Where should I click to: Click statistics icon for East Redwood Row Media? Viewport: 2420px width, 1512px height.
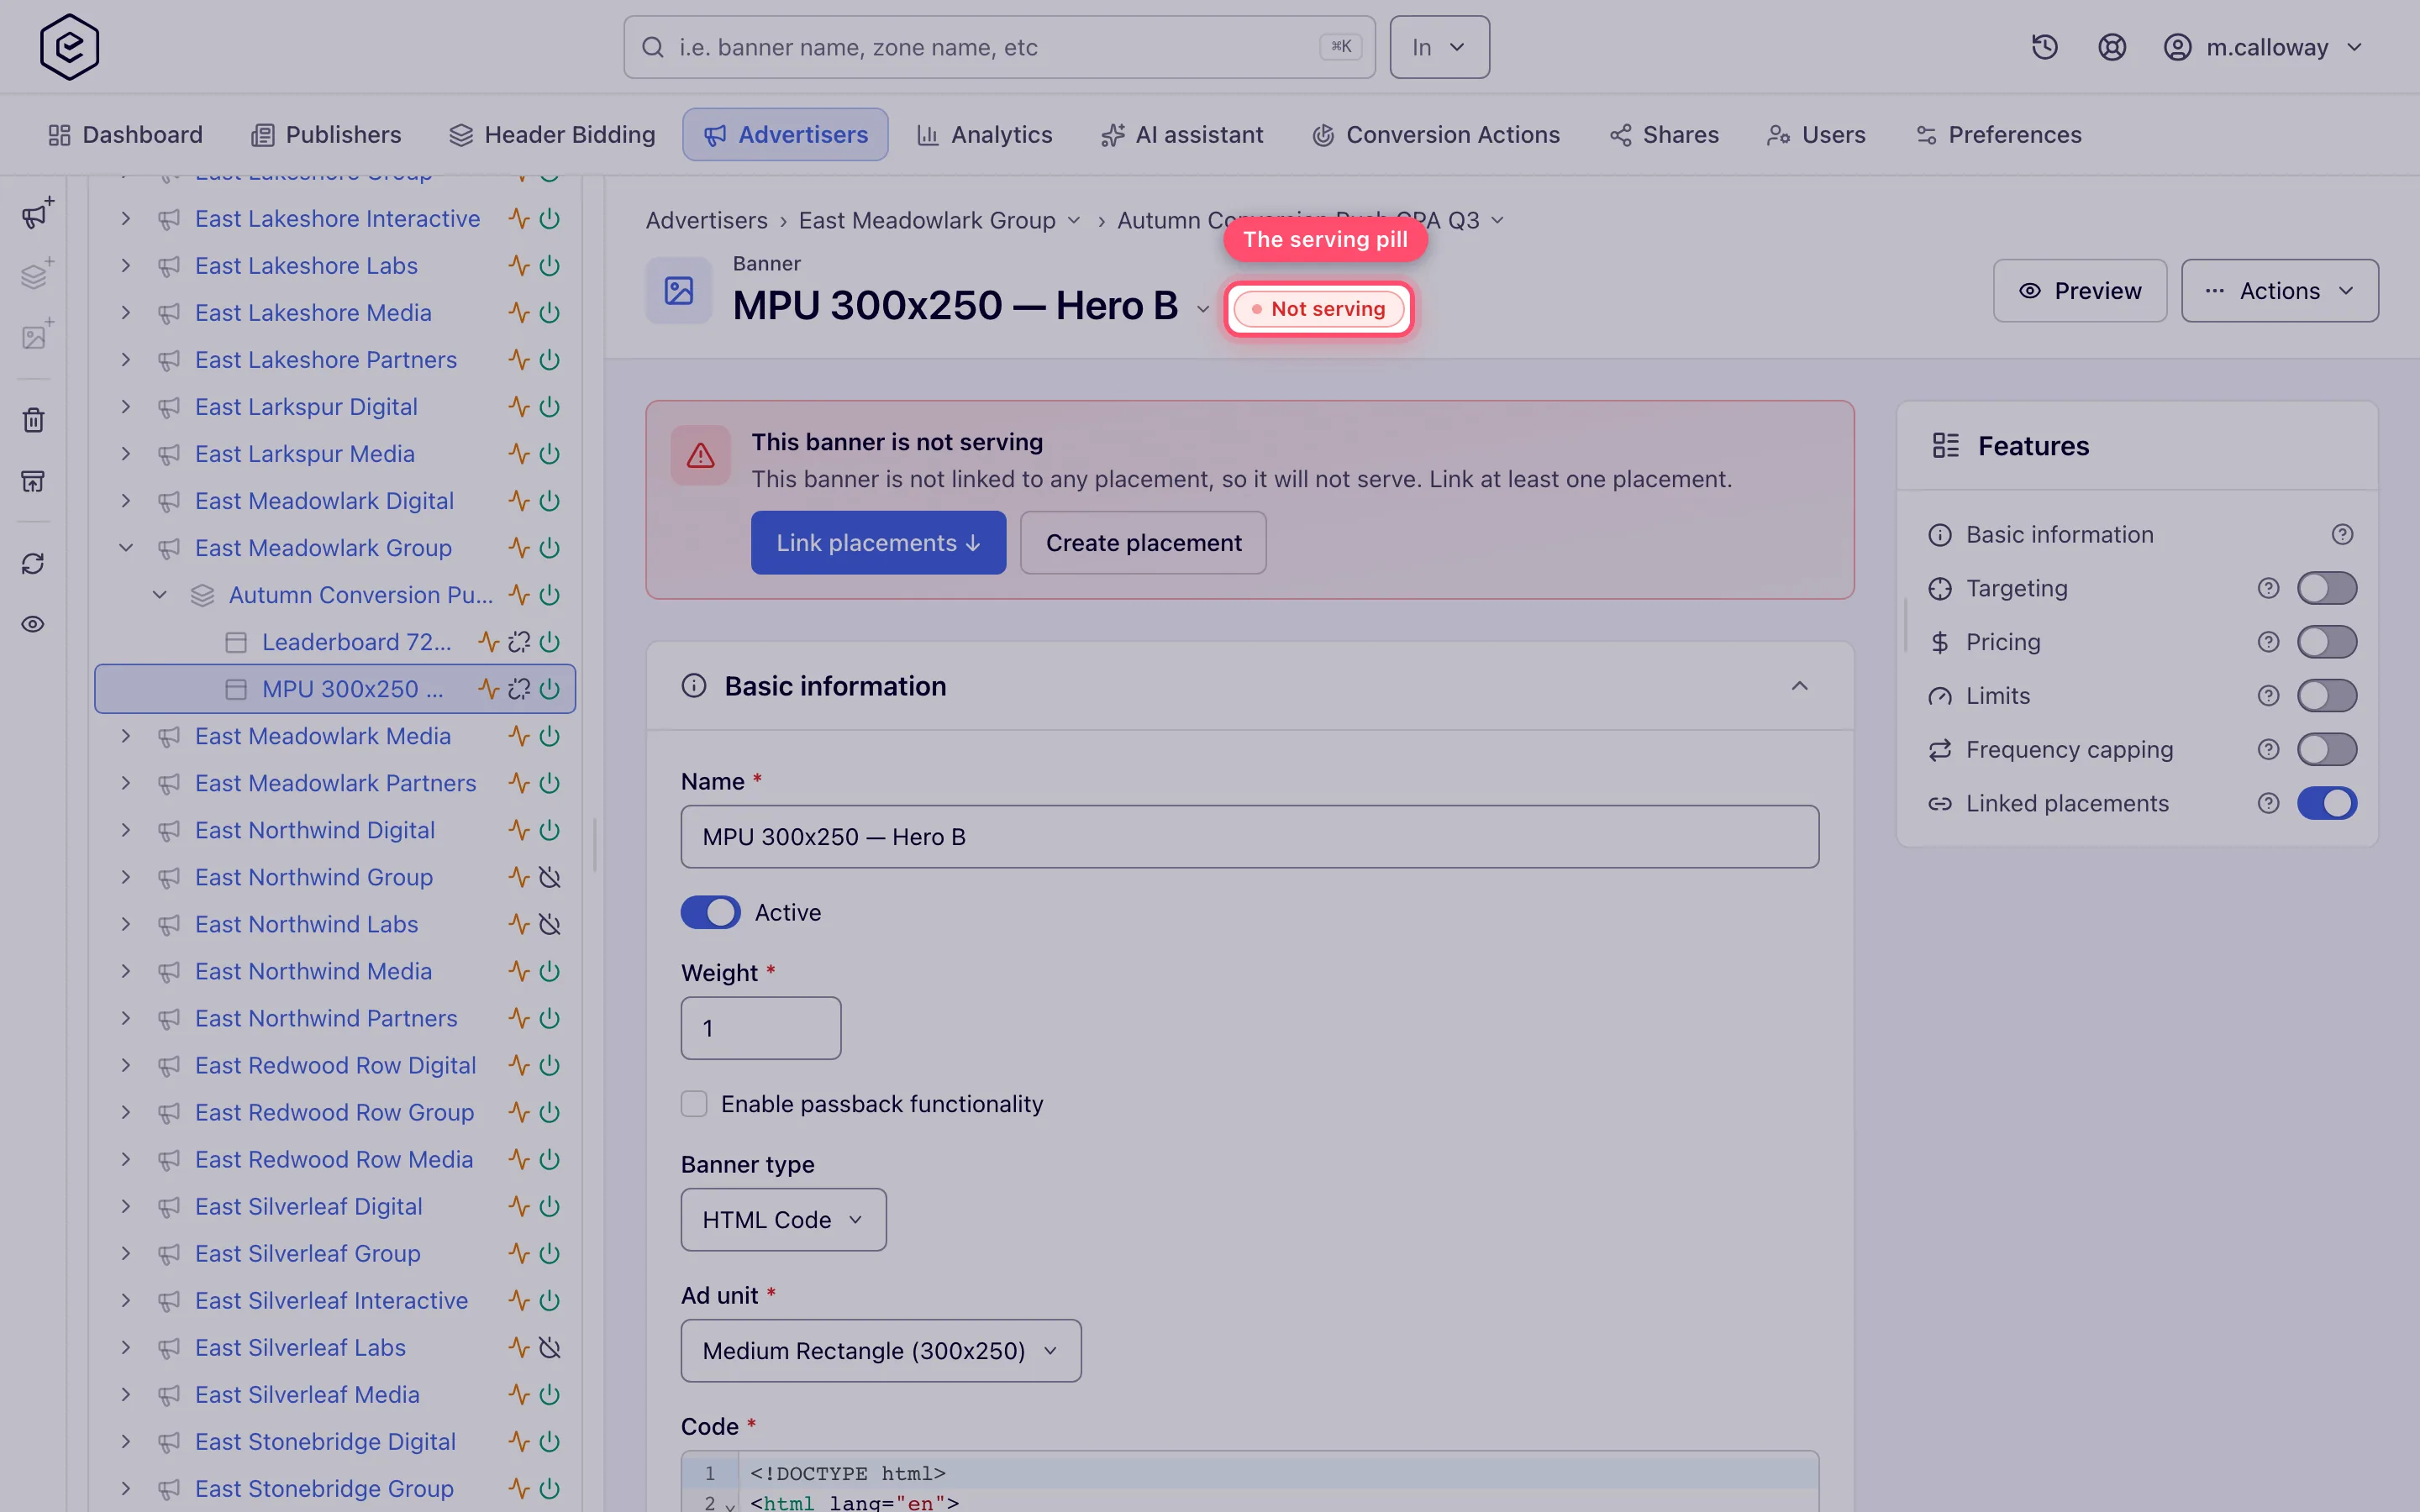click(518, 1159)
